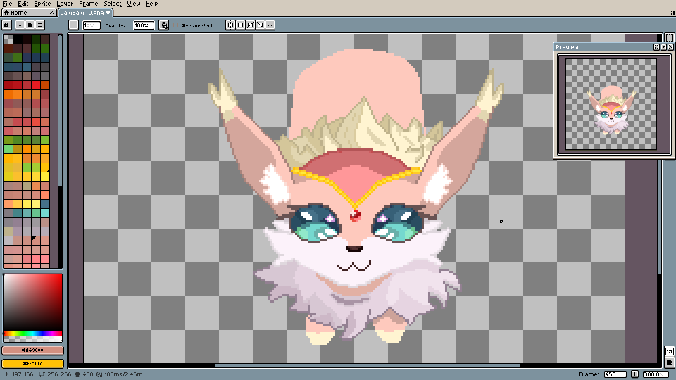Enable right diagonal symmetry icon

point(250,25)
